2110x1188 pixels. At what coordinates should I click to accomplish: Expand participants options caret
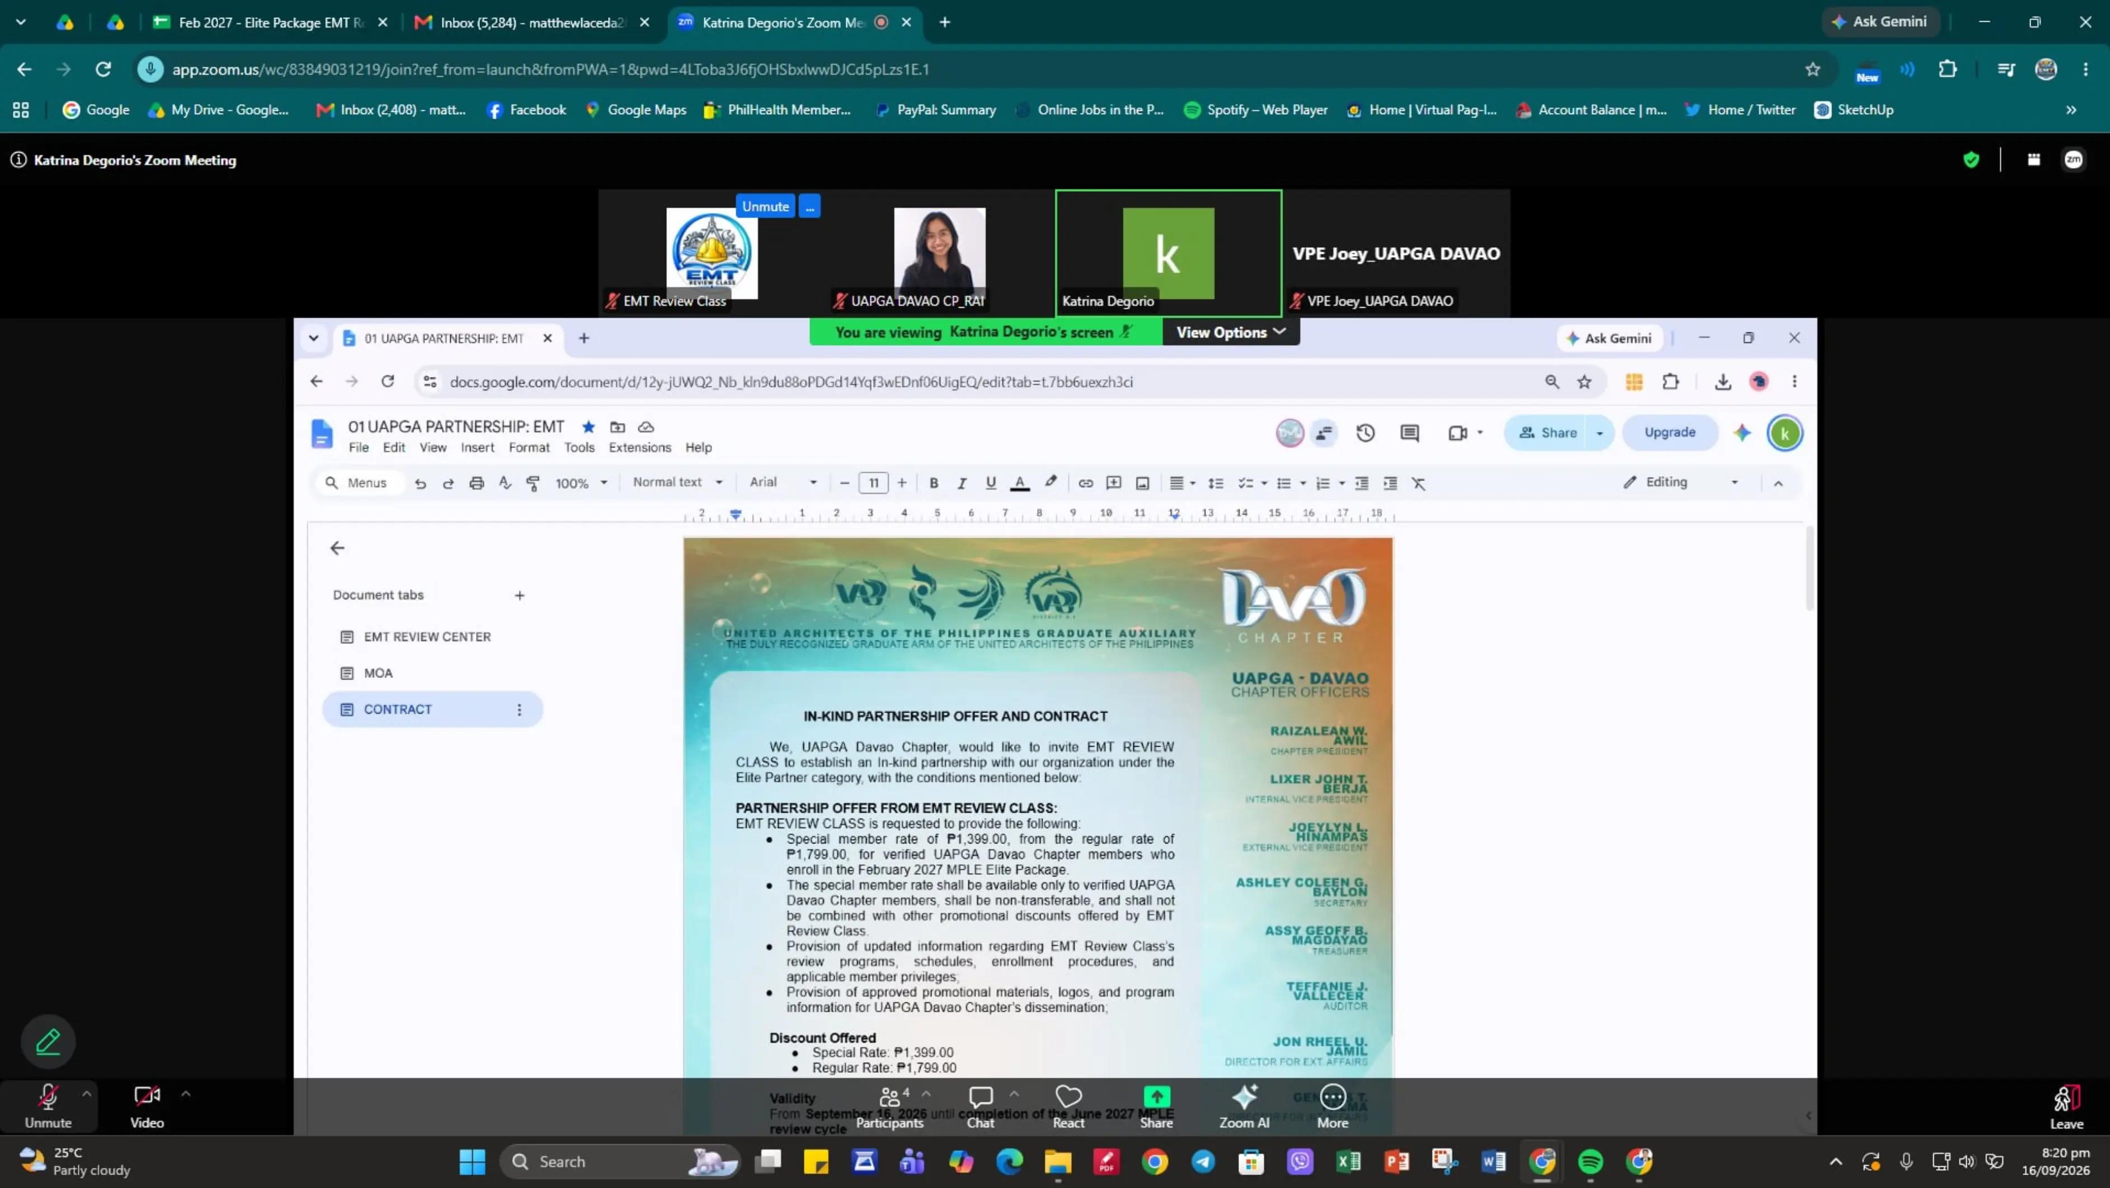[926, 1094]
